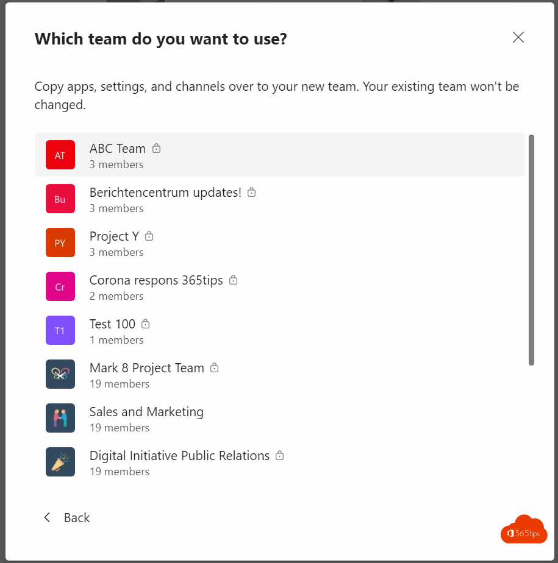Image resolution: width=558 pixels, height=563 pixels.
Task: Click '19 members' under Digital Initiative Public Relations
Action: coord(120,472)
